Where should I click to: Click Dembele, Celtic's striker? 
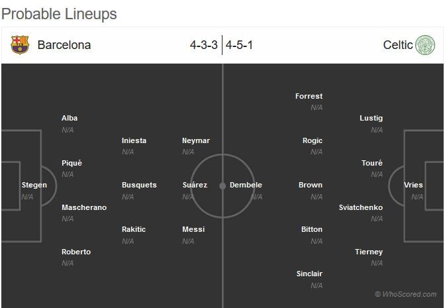coord(246,185)
